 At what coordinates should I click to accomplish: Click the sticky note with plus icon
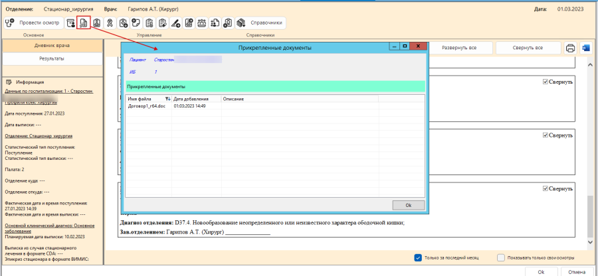click(136, 23)
